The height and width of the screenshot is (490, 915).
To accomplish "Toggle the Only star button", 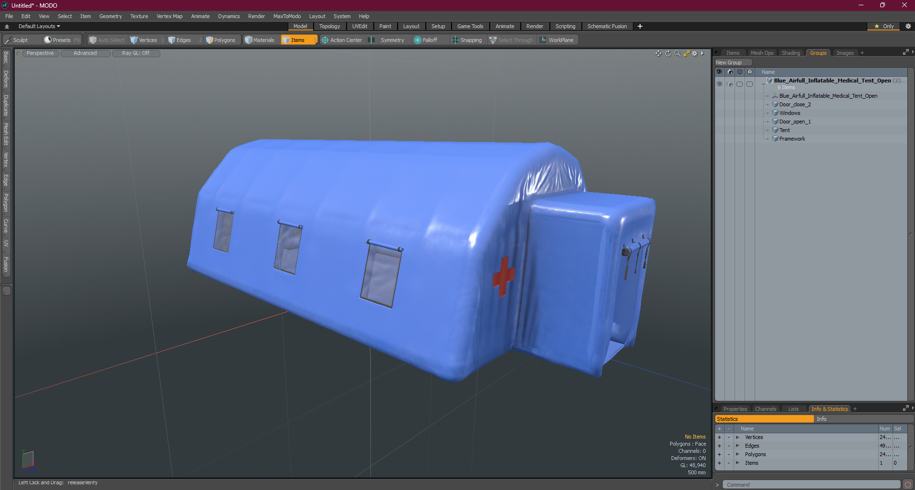I will pyautogui.click(x=884, y=26).
